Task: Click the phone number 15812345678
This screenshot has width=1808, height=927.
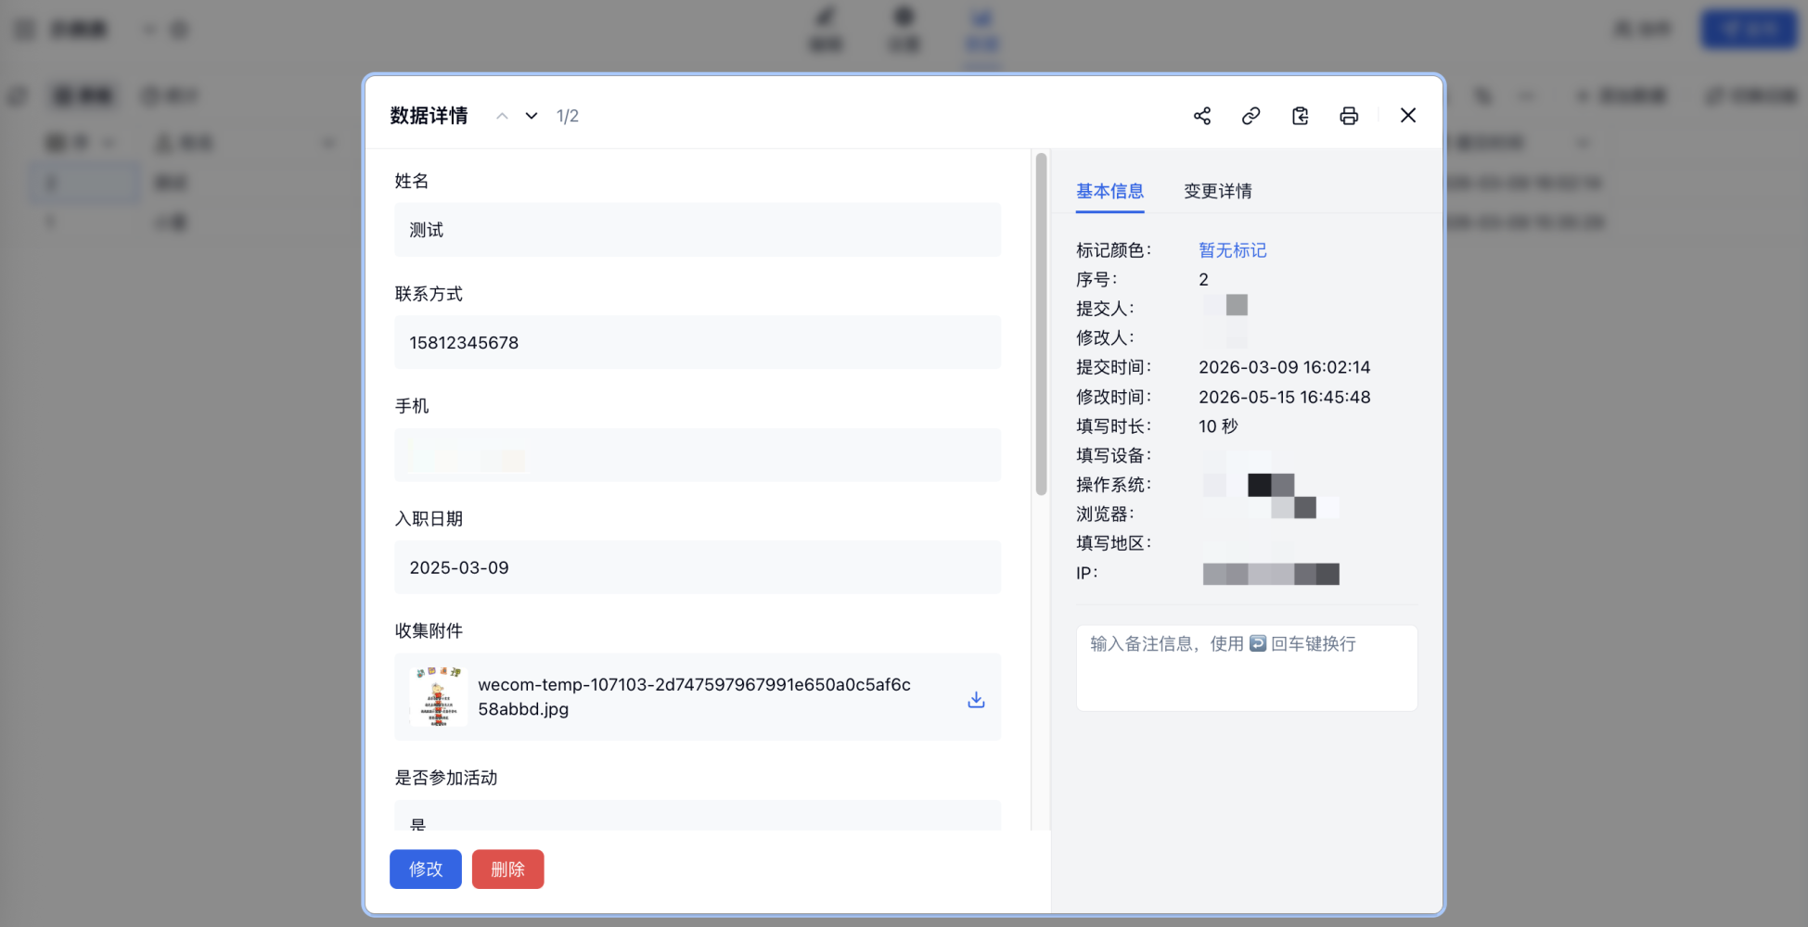Action: (x=464, y=343)
